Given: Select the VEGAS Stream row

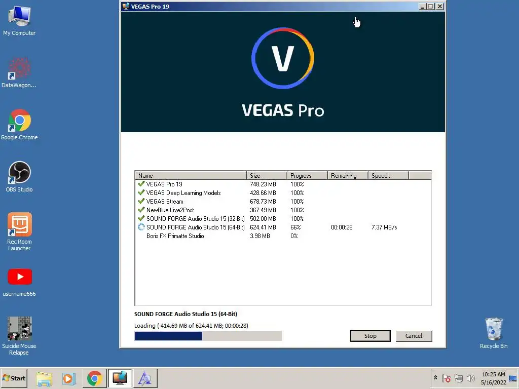Looking at the screenshot, I should (283, 202).
